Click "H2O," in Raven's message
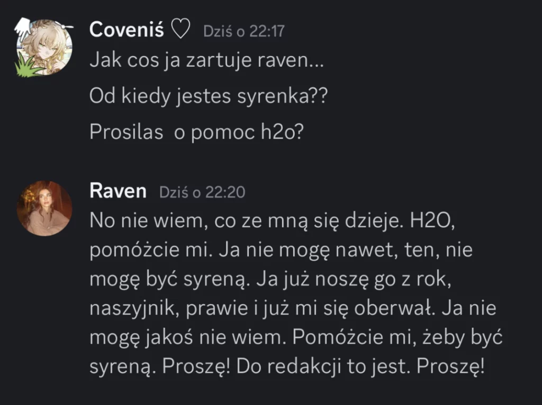 (x=432, y=221)
